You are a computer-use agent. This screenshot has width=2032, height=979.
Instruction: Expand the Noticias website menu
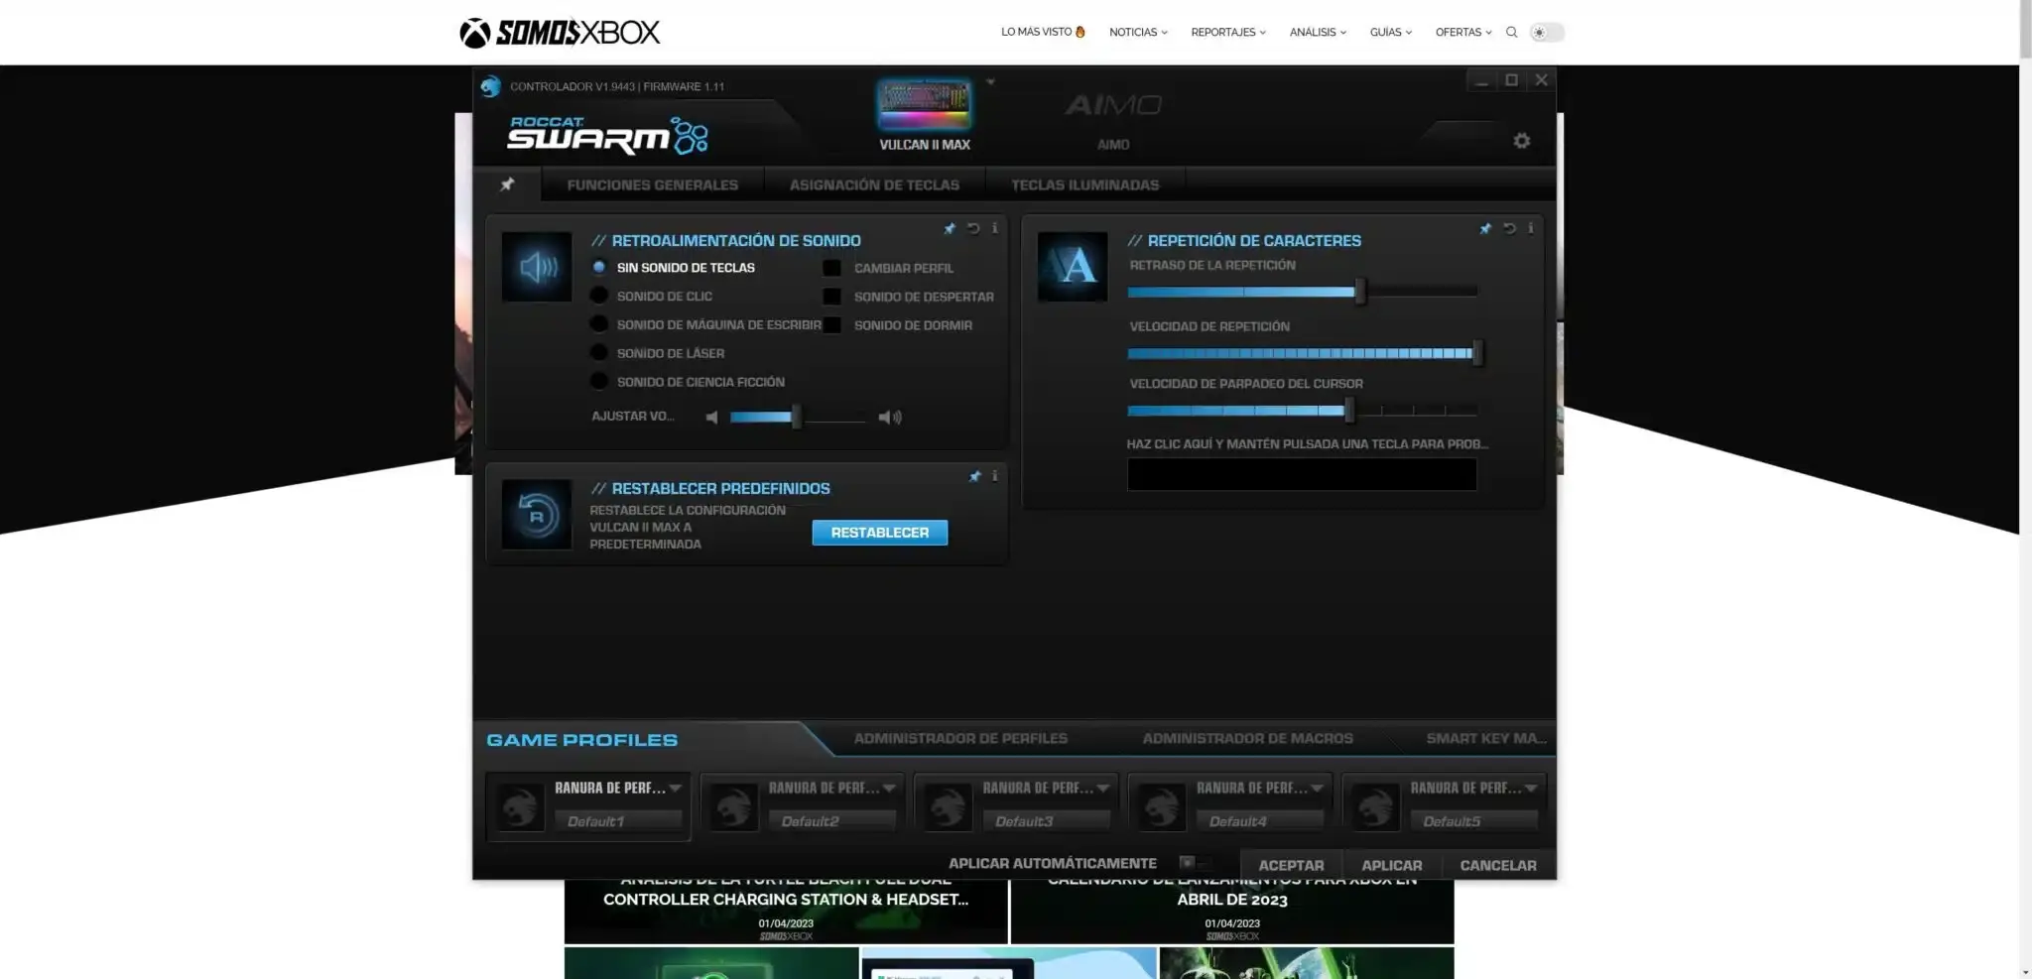coord(1138,33)
